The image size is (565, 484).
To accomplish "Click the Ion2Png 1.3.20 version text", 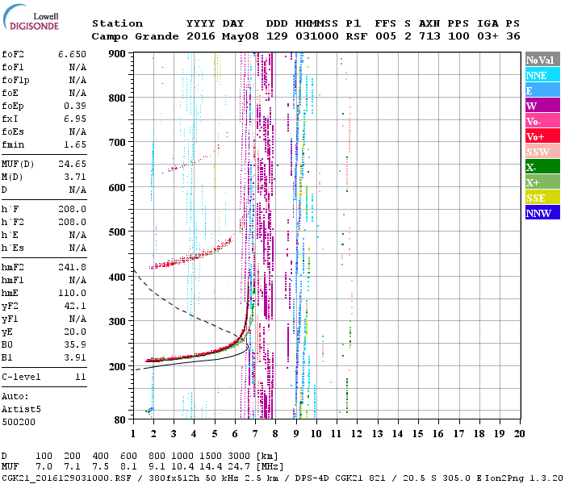I will (x=524, y=478).
